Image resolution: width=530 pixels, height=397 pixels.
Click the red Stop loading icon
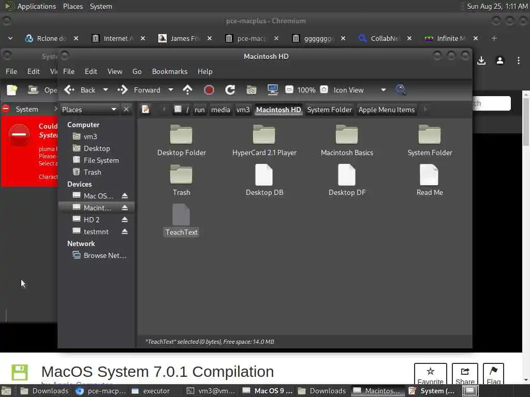[209, 90]
